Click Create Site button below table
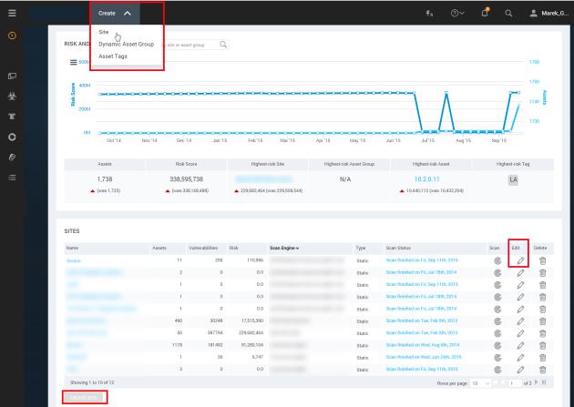 [83, 397]
